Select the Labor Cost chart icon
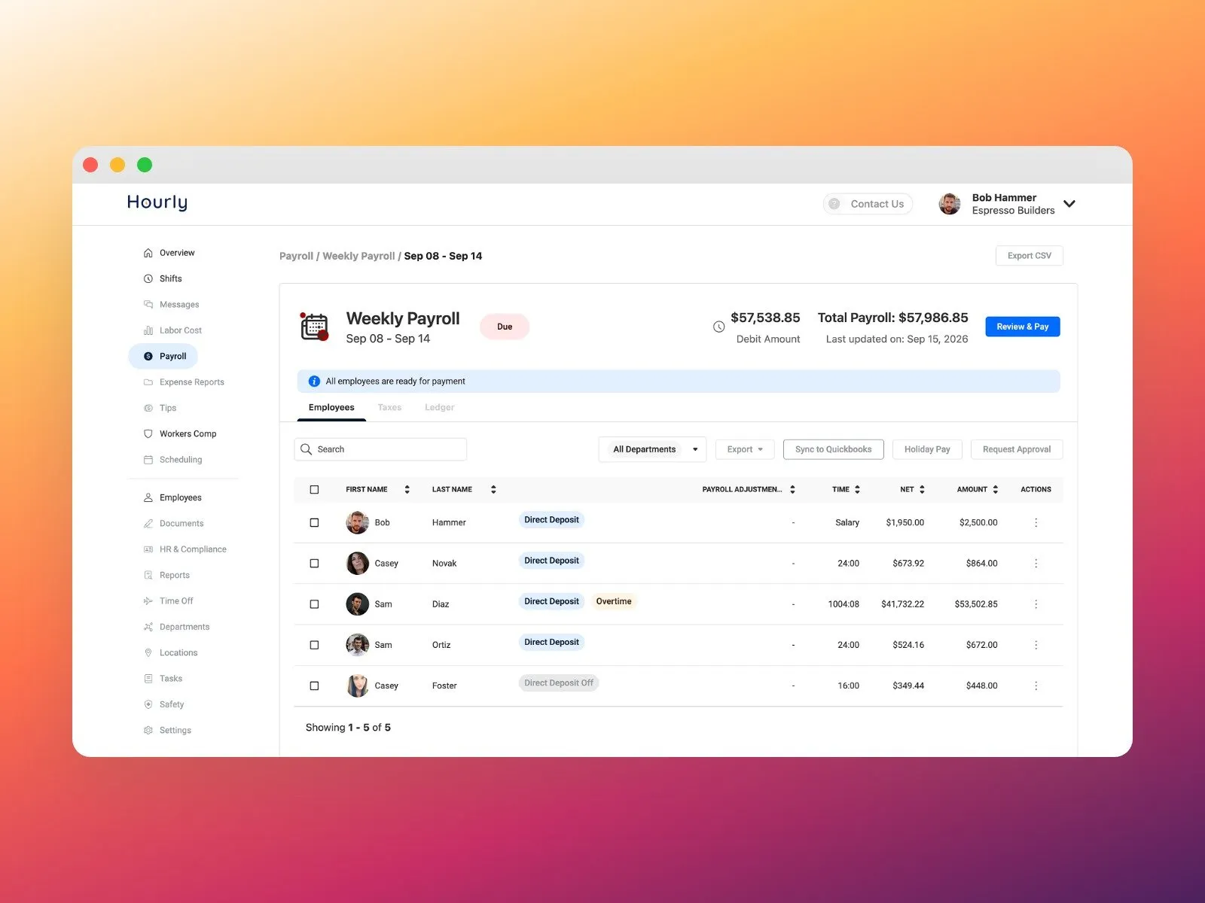Screen dimensions: 1205x903 [x=148, y=330]
